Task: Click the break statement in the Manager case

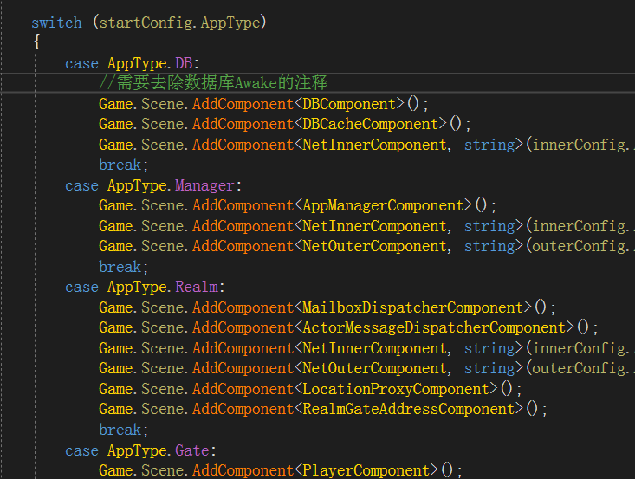Action: click(120, 267)
